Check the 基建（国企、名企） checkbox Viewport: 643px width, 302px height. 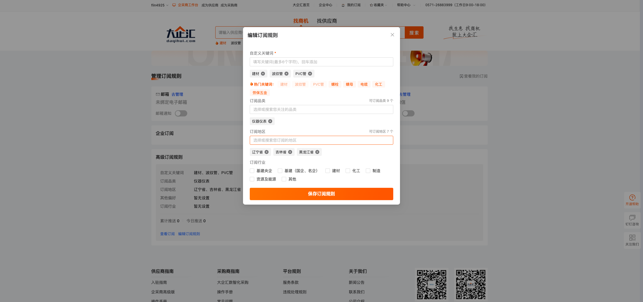coord(280,171)
